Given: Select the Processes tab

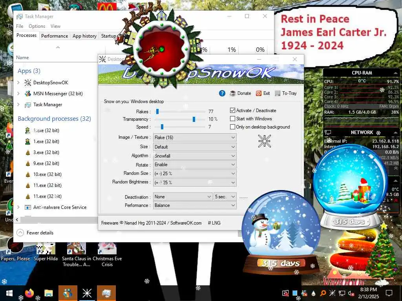Looking at the screenshot, I should point(26,35).
